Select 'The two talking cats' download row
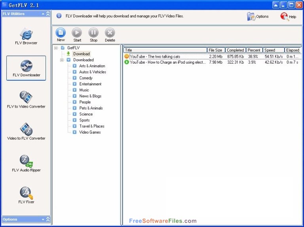This screenshot has width=304, height=227. [213, 57]
